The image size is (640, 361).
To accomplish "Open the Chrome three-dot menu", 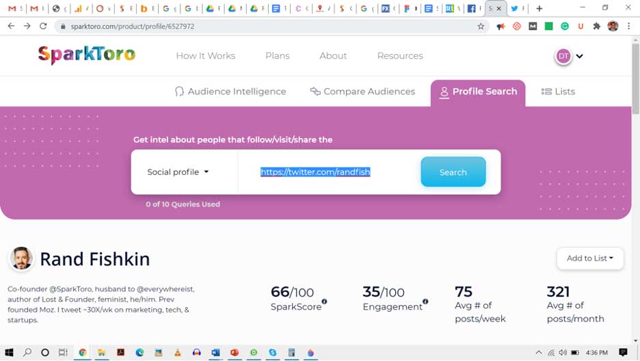I will click(x=628, y=26).
